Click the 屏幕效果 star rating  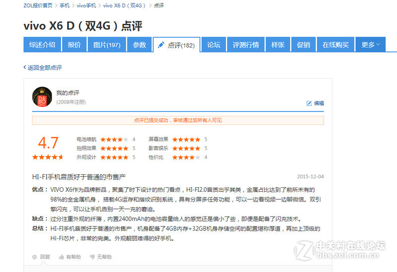click(x=186, y=139)
